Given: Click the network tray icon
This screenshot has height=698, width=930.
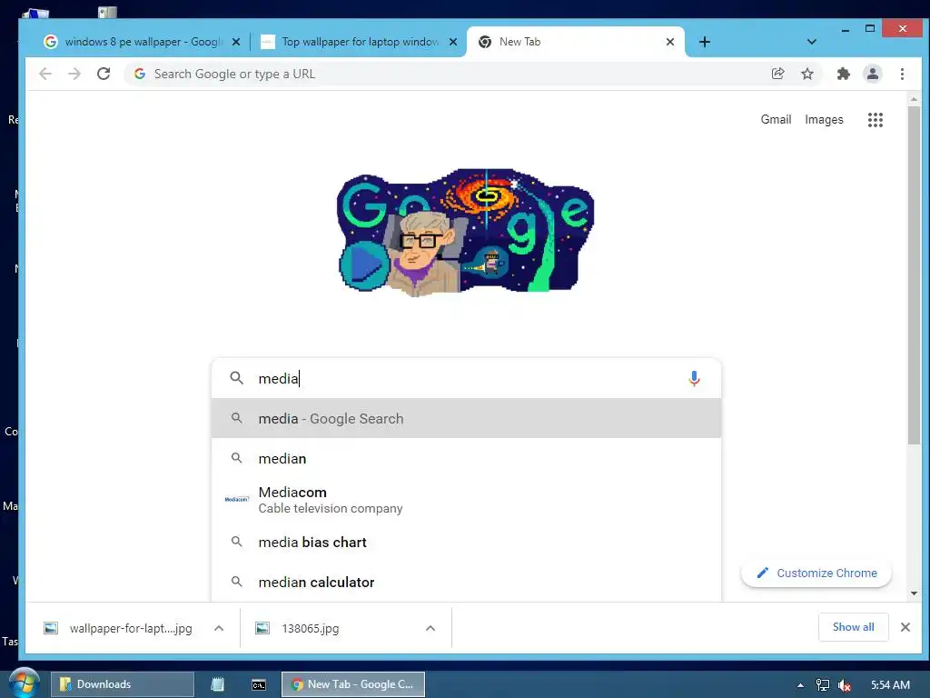Looking at the screenshot, I should pos(823,685).
